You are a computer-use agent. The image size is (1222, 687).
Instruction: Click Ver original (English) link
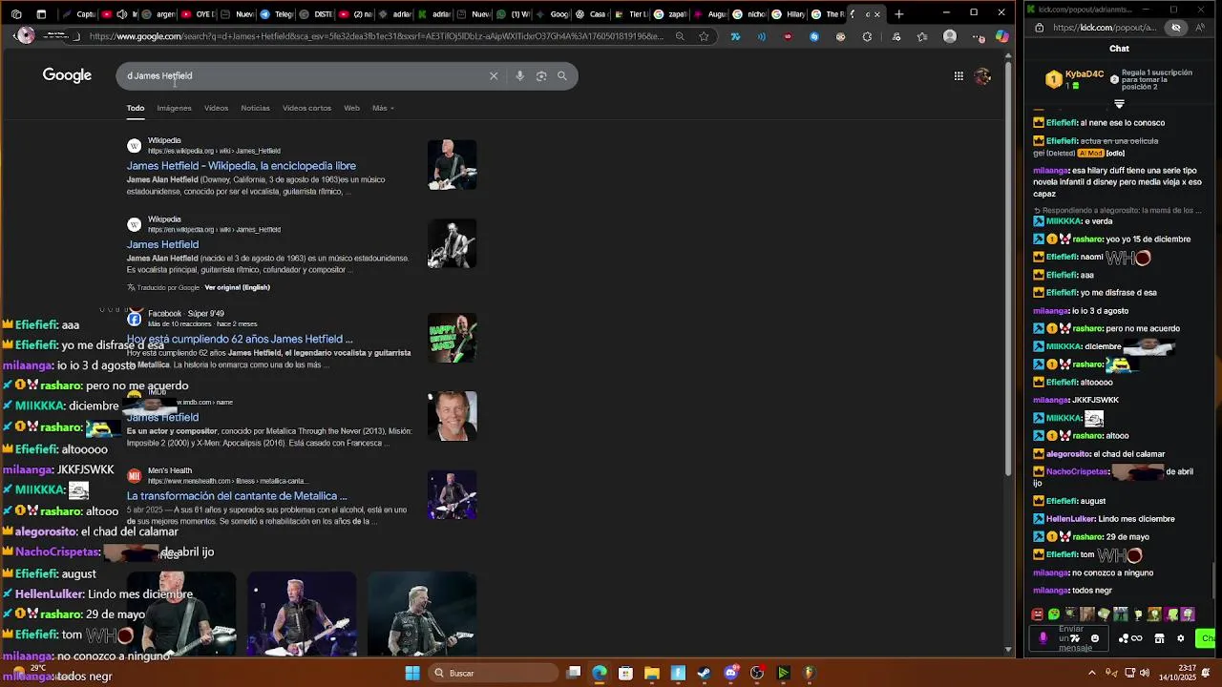pos(237,287)
